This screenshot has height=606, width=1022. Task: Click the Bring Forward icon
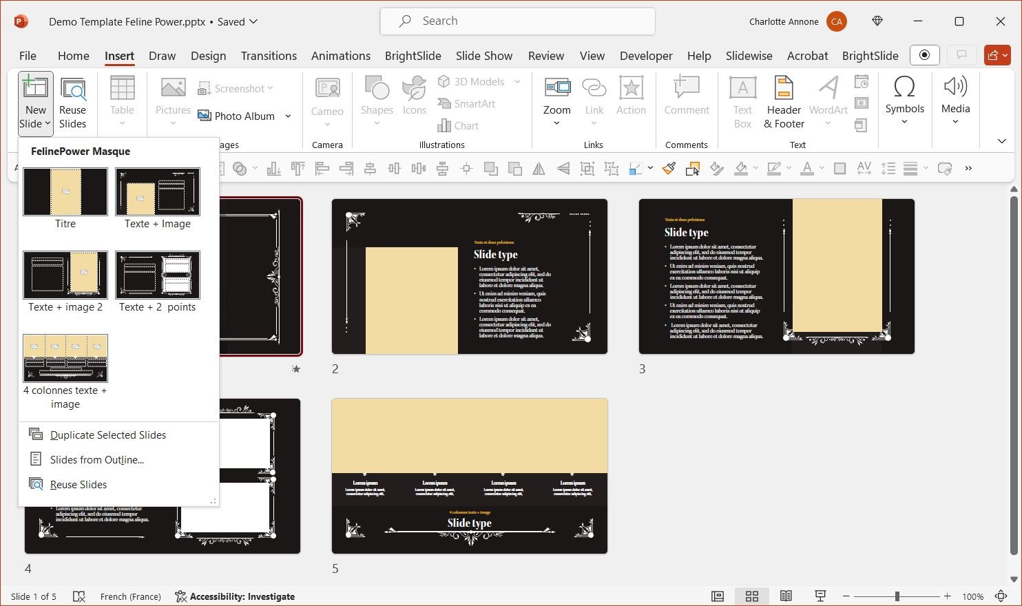[490, 168]
